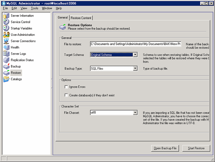Expand the Backup Type dropdown arrow
The width and height of the screenshot is (215, 162).
135,68
